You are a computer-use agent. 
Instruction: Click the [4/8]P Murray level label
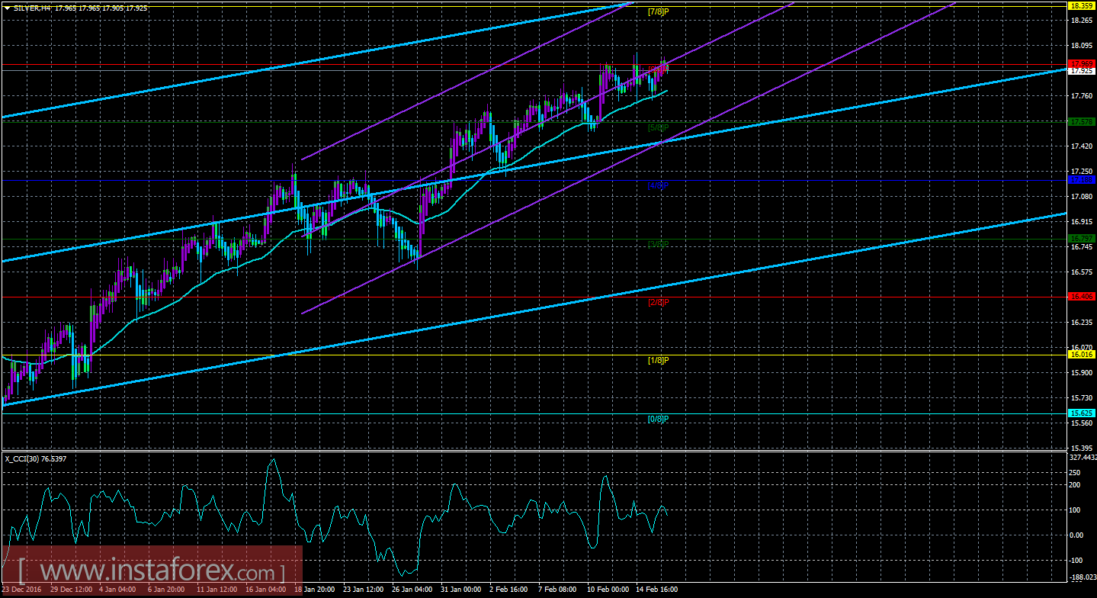658,185
